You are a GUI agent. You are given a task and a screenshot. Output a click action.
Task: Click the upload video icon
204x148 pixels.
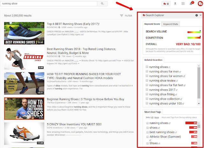click(x=175, y=3)
